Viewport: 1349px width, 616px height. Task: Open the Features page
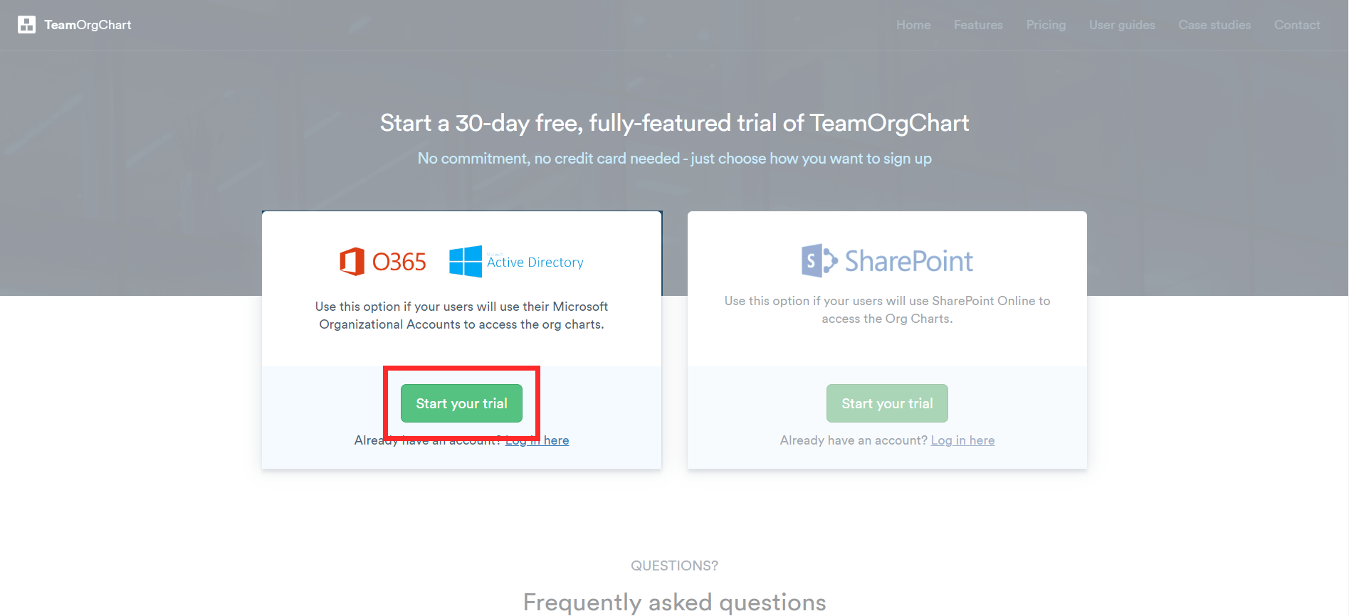pyautogui.click(x=978, y=25)
